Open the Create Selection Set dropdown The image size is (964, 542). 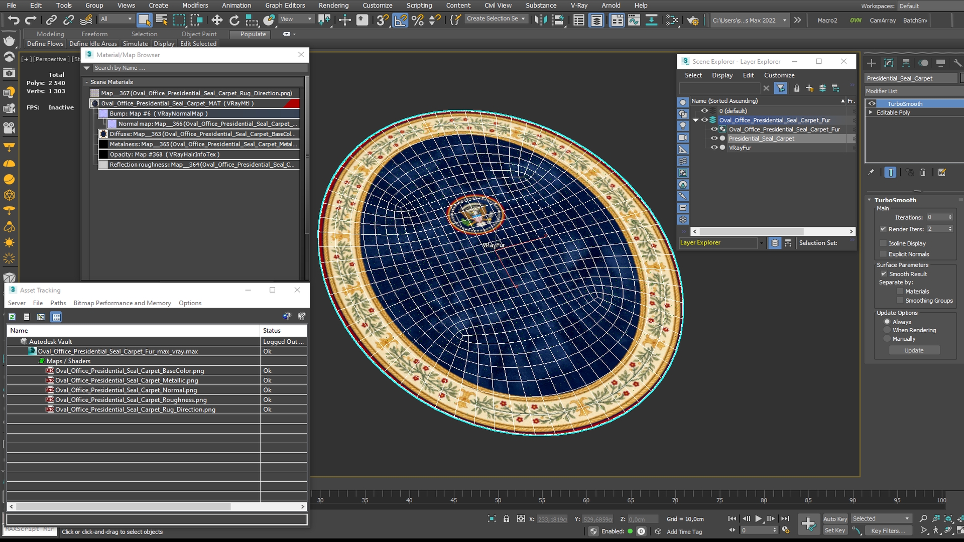pos(496,19)
